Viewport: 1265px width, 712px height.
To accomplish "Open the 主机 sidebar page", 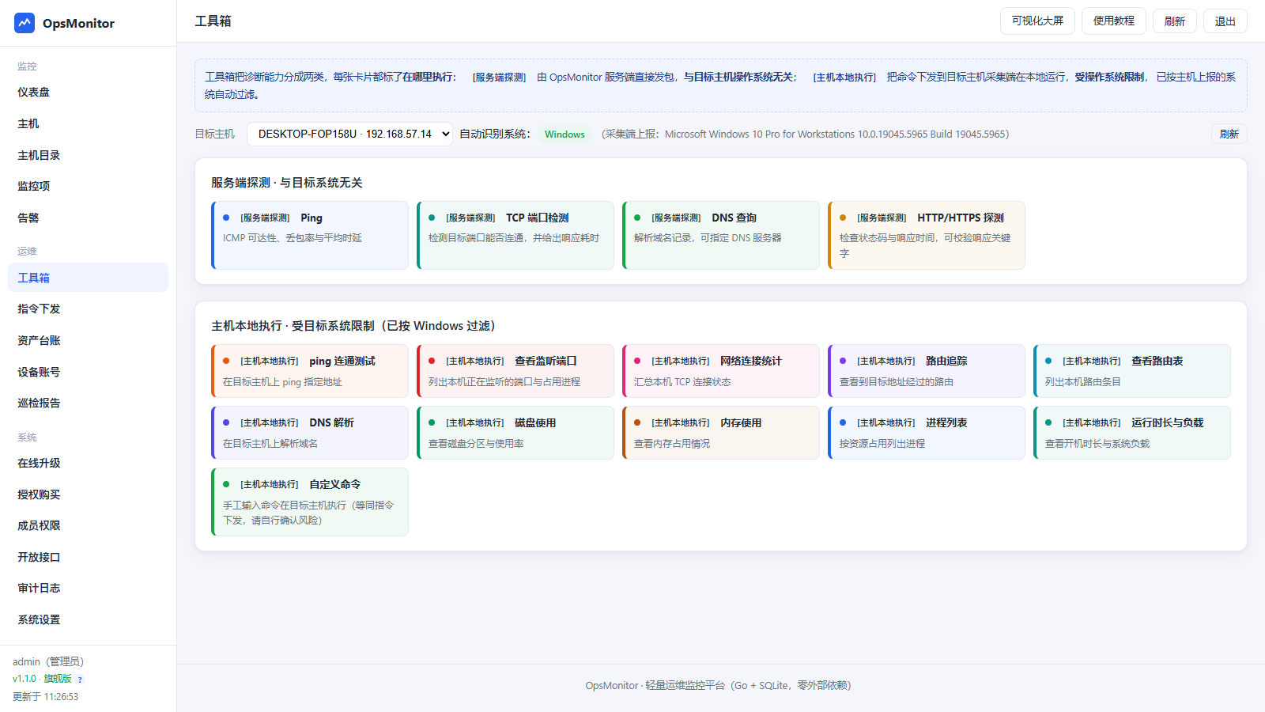I will (x=88, y=123).
